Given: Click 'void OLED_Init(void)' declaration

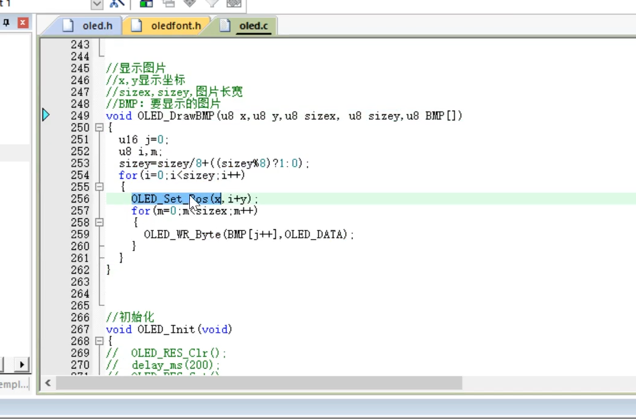Looking at the screenshot, I should coord(169,330).
